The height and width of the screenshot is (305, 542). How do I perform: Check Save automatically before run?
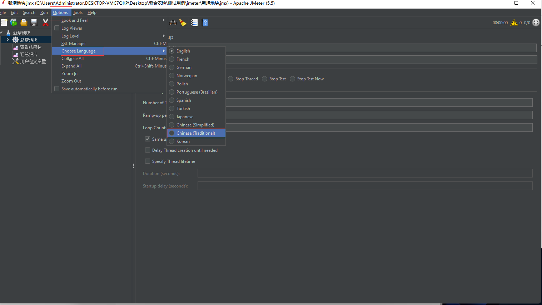(x=57, y=89)
